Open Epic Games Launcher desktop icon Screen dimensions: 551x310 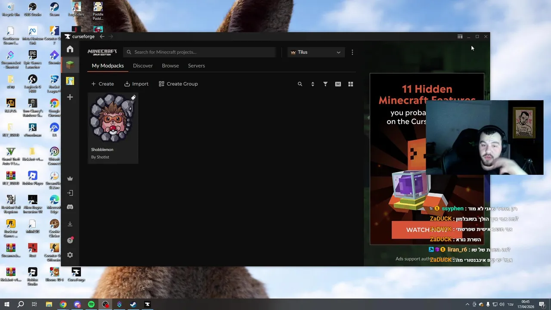[x=33, y=59]
